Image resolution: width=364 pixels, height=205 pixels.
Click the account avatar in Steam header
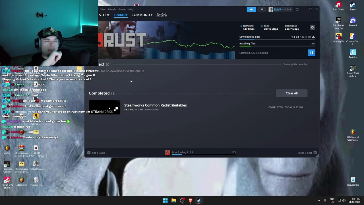click(x=271, y=9)
